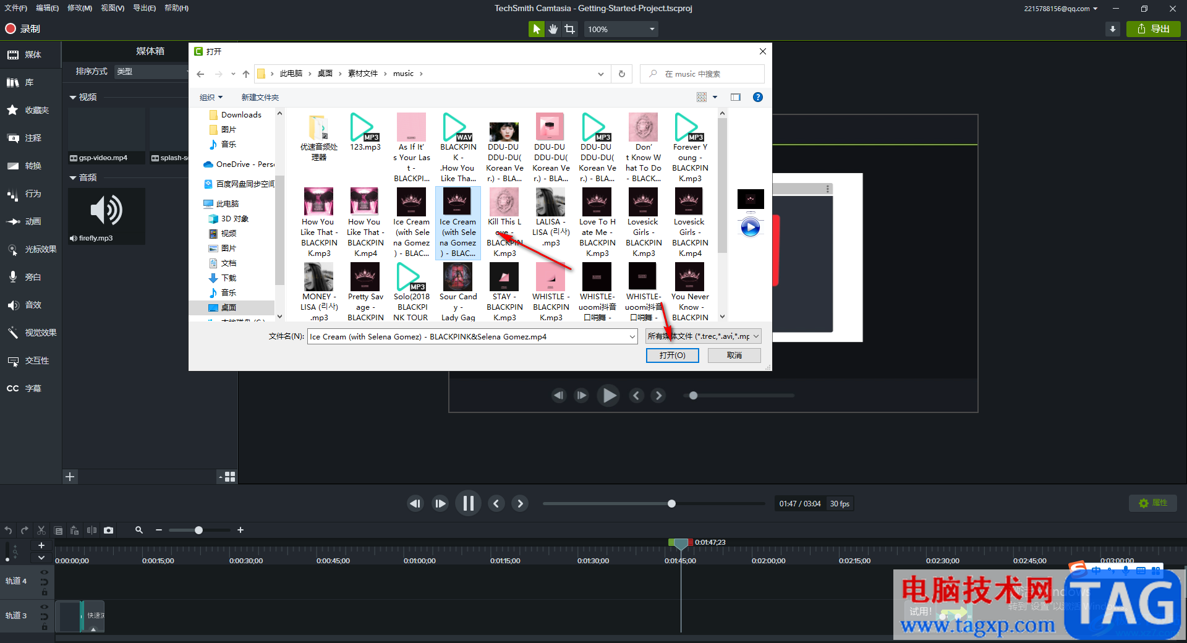This screenshot has height=643, width=1187.
Task: Expand the address bar path history dropdown
Action: pos(600,74)
